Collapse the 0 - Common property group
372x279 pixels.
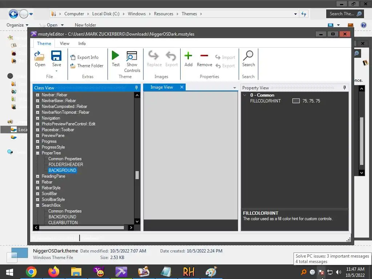point(244,95)
